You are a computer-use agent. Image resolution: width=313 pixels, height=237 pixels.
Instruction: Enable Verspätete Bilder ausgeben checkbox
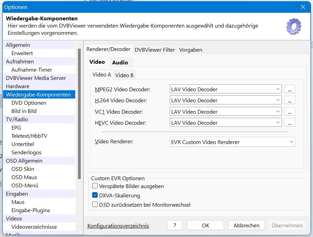click(x=95, y=186)
